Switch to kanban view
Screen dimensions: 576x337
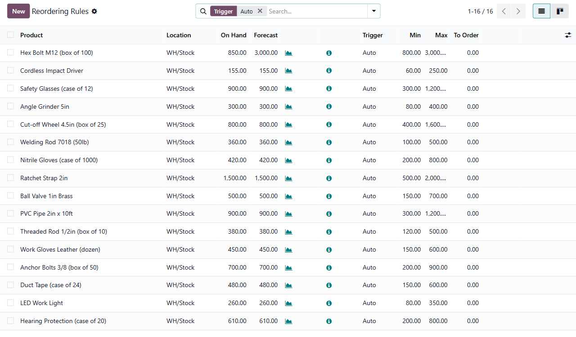tap(560, 11)
